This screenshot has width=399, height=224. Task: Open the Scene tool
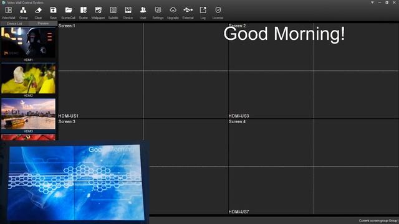click(x=83, y=12)
